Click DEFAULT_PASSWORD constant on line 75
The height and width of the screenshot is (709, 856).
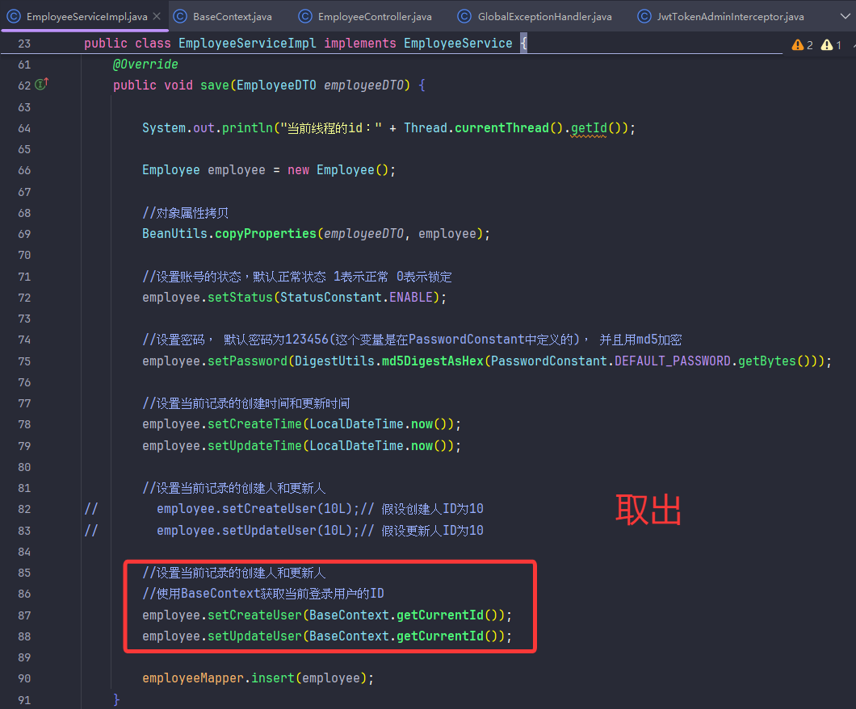[673, 361]
